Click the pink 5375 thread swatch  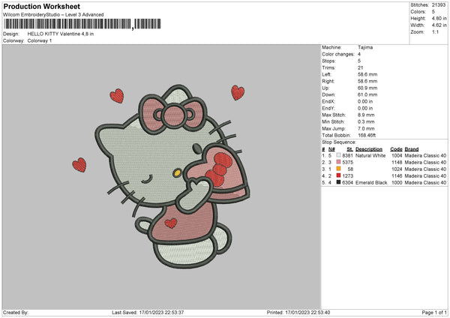click(338, 162)
